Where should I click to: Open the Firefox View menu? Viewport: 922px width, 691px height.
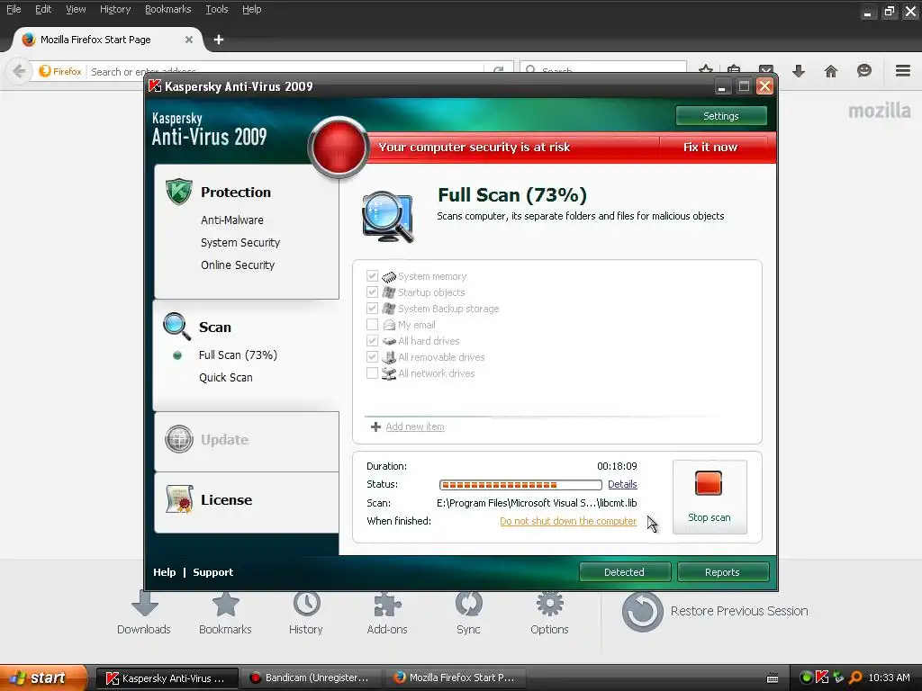(x=76, y=9)
